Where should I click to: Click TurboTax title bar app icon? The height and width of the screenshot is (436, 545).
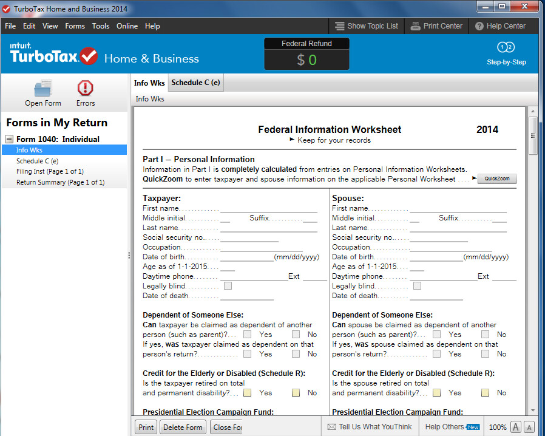pyautogui.click(x=6, y=9)
